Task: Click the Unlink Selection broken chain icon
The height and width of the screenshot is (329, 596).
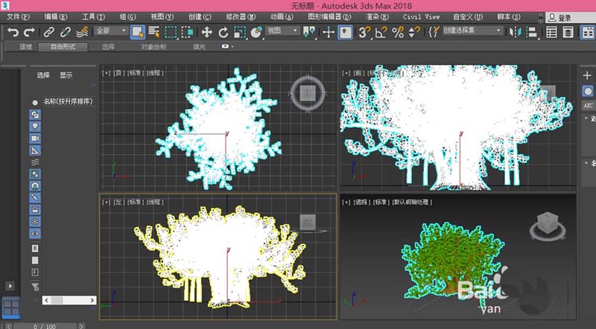Action: tap(66, 32)
